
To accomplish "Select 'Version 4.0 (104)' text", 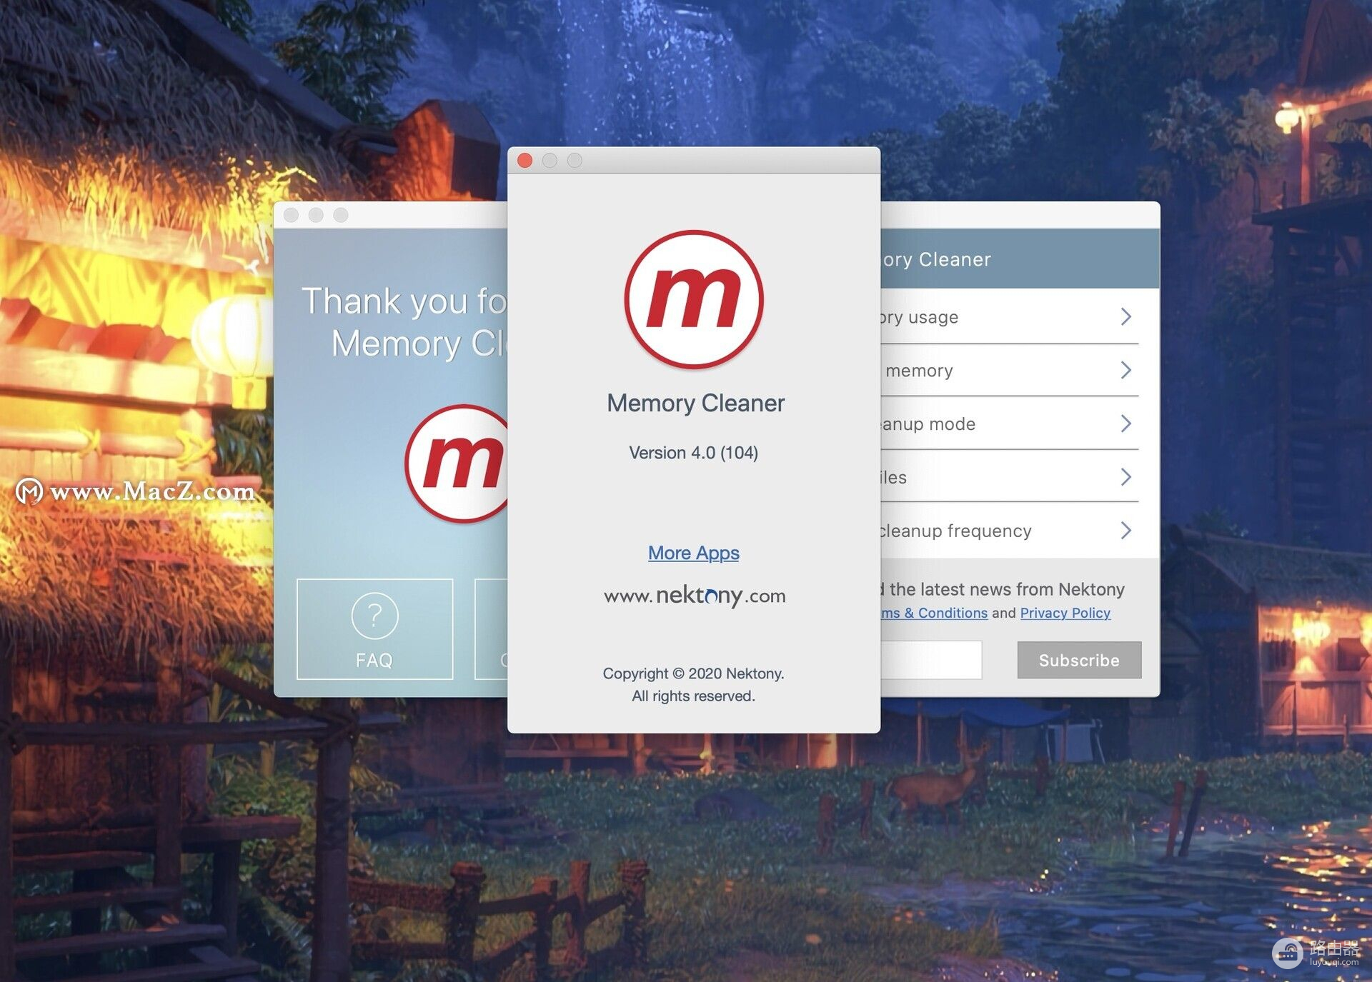I will (x=693, y=453).
